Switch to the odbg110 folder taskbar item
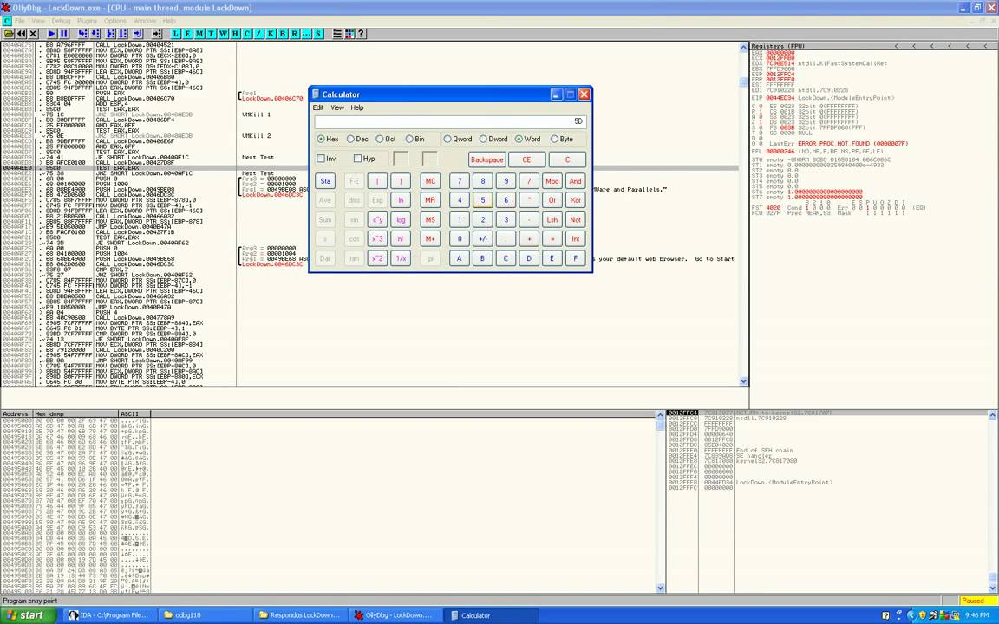999x624 pixels. tap(205, 615)
